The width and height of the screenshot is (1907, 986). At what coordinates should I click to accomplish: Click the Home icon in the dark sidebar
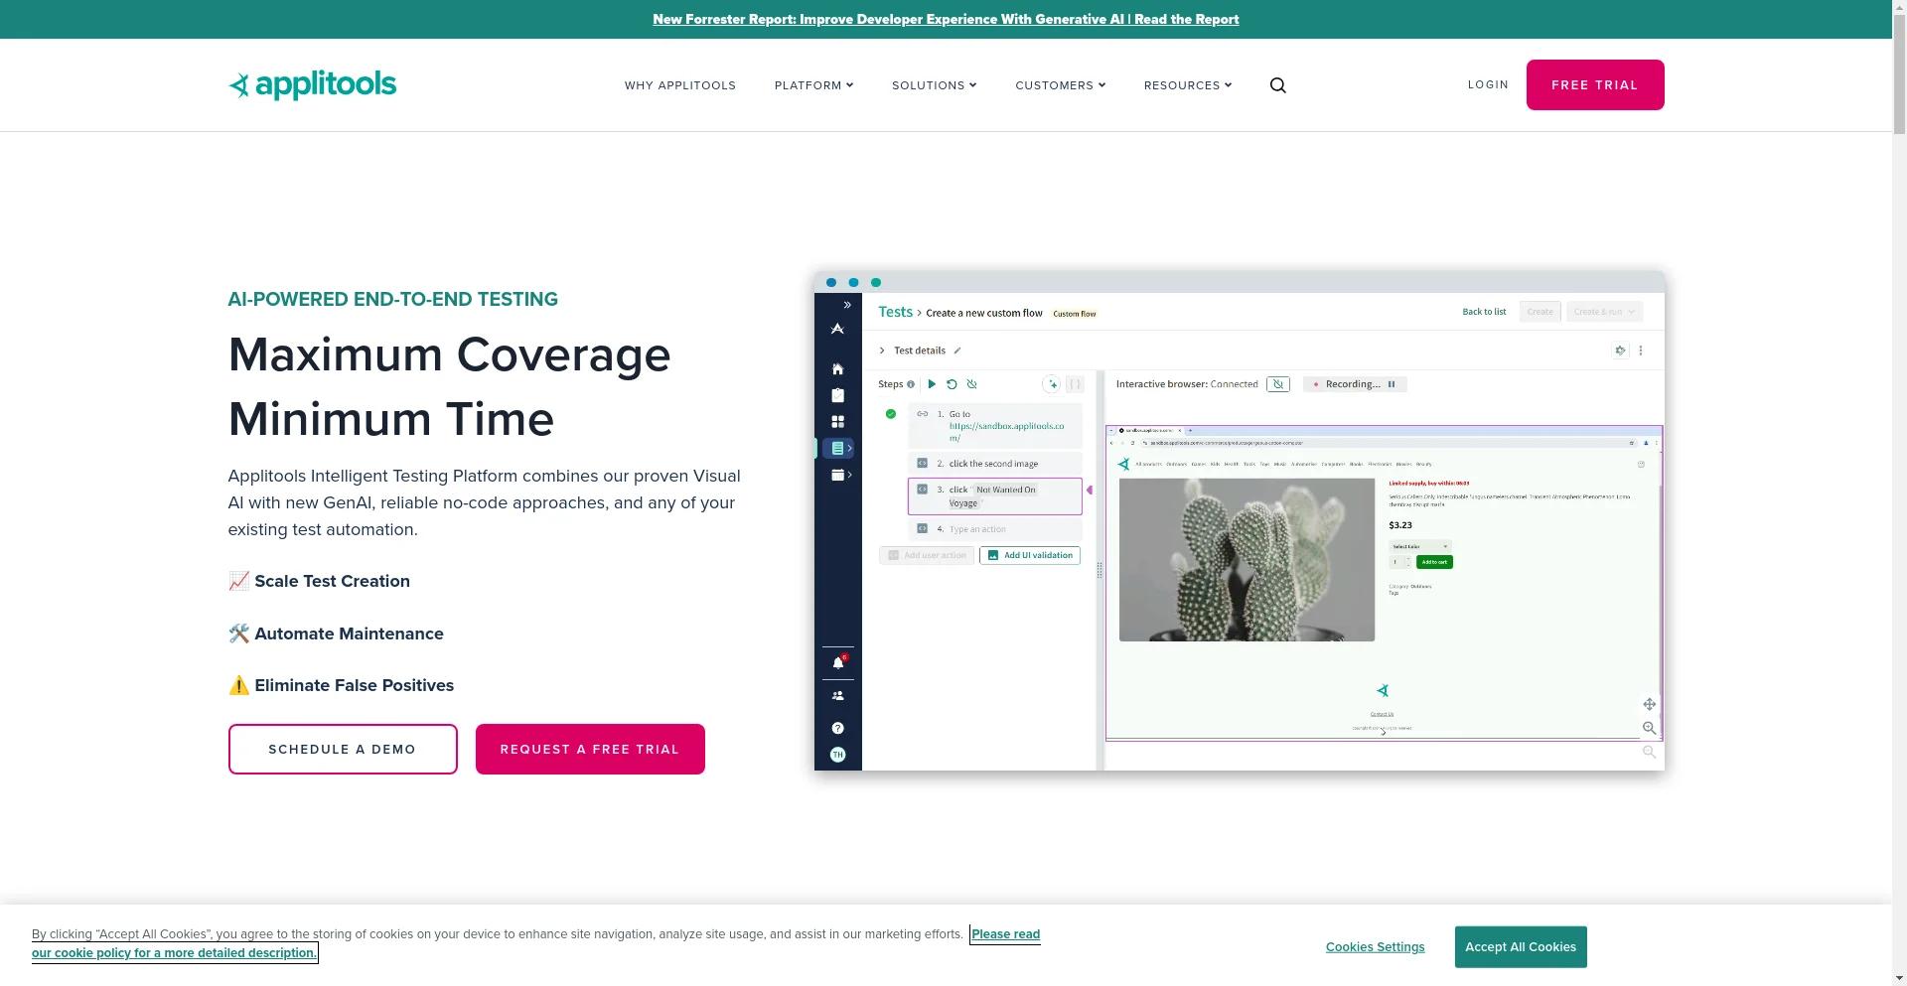point(837,369)
